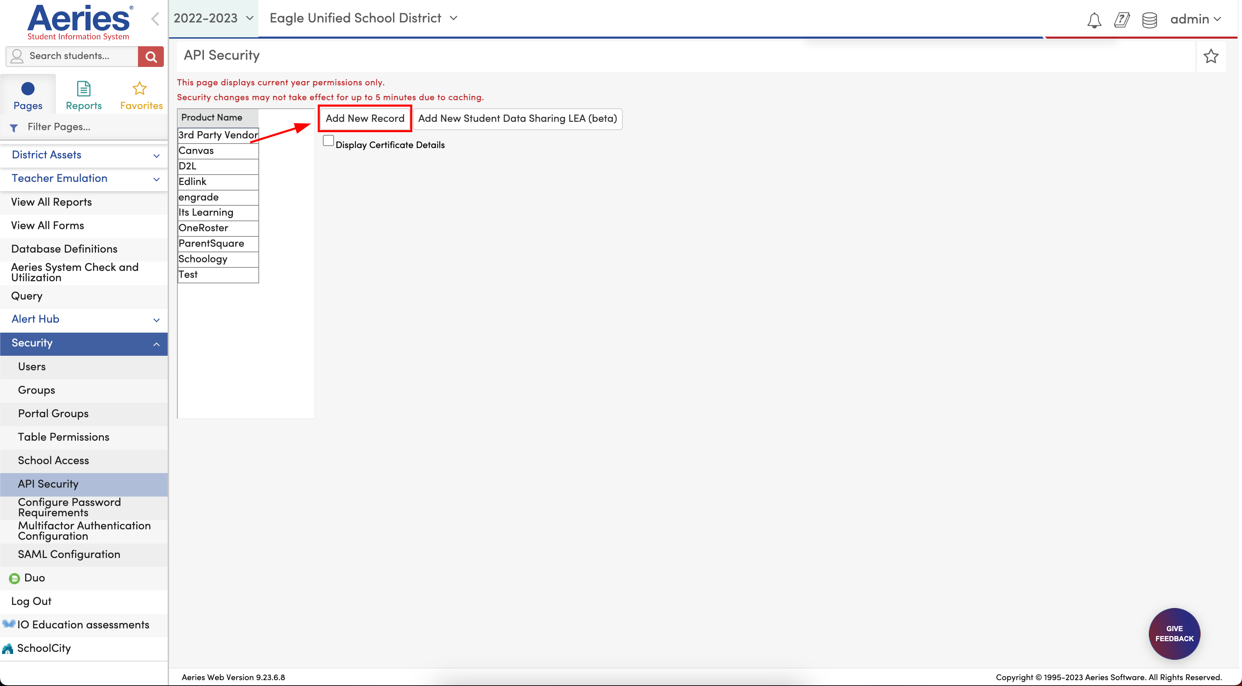Viewport: 1242px width, 686px height.
Task: Select the Test product row
Action: pos(218,275)
